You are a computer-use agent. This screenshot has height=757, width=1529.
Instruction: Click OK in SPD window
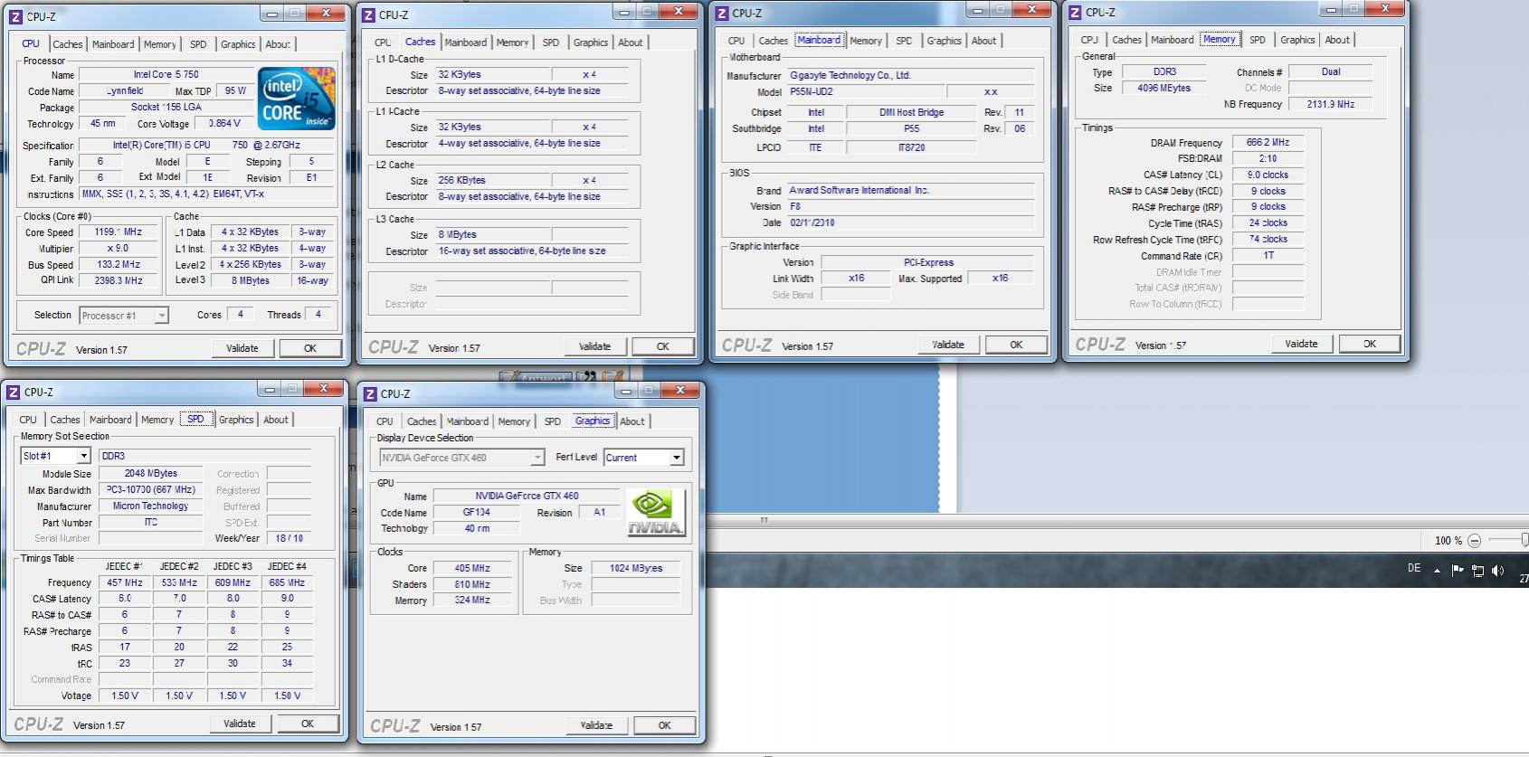point(308,724)
